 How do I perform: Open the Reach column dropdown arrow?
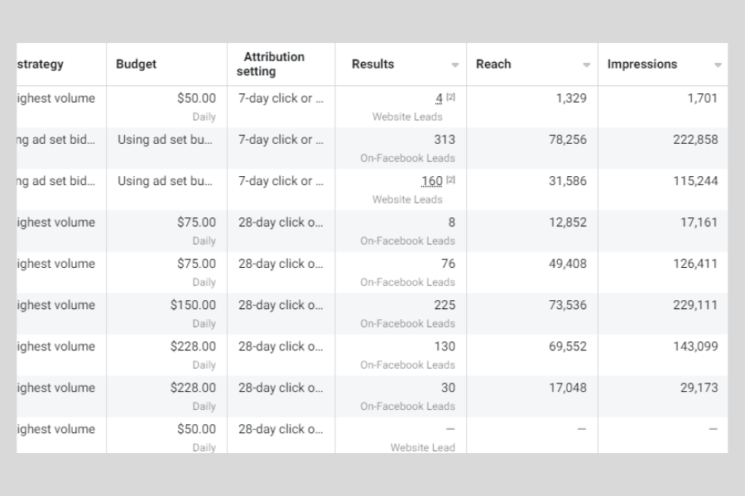(587, 65)
